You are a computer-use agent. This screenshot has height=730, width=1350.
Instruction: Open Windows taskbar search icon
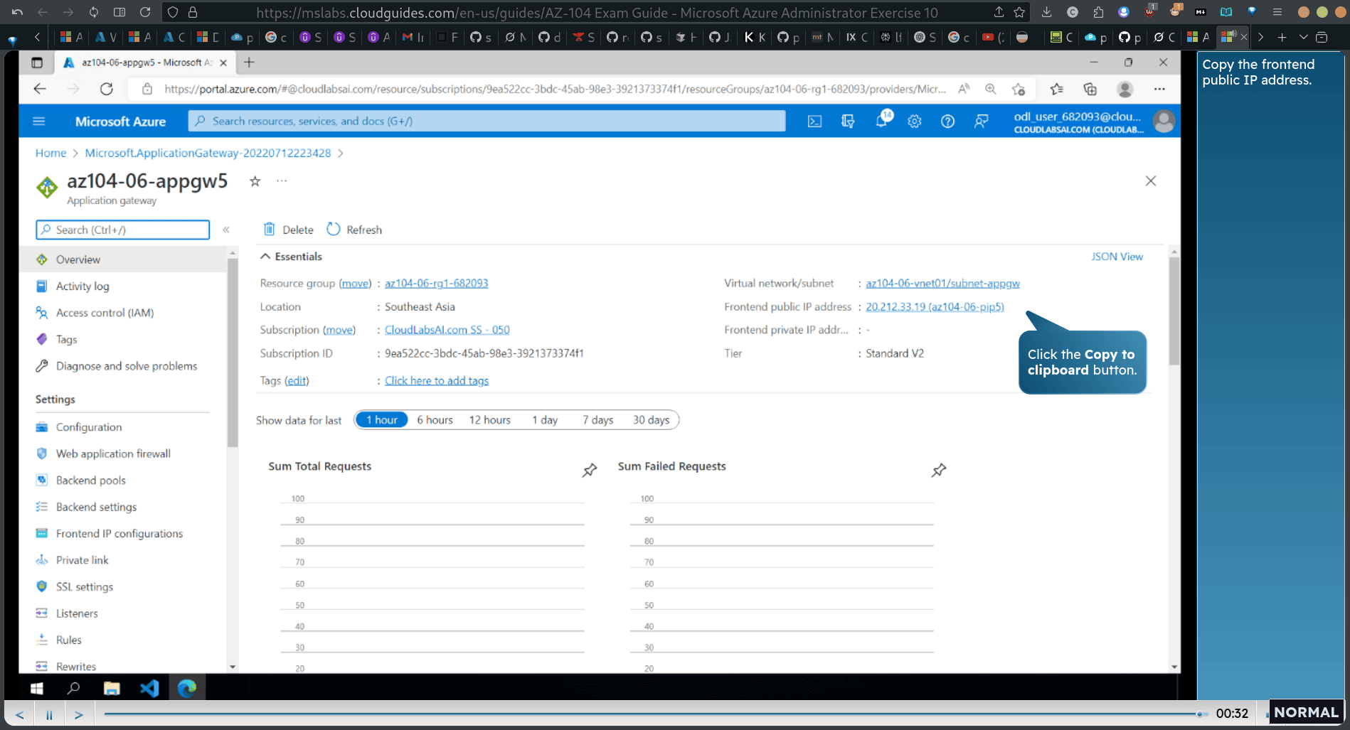pyautogui.click(x=73, y=688)
